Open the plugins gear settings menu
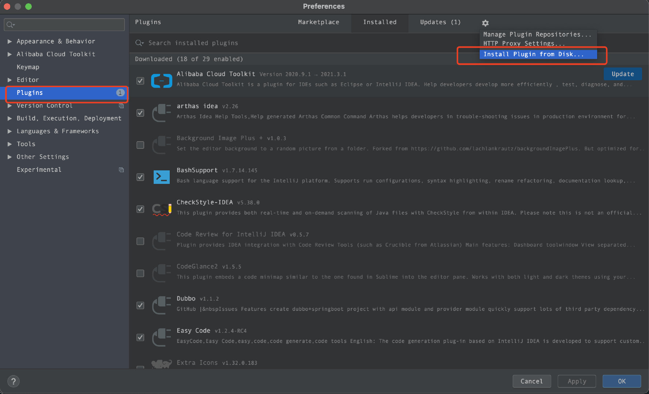This screenshot has height=394, width=649. (485, 23)
